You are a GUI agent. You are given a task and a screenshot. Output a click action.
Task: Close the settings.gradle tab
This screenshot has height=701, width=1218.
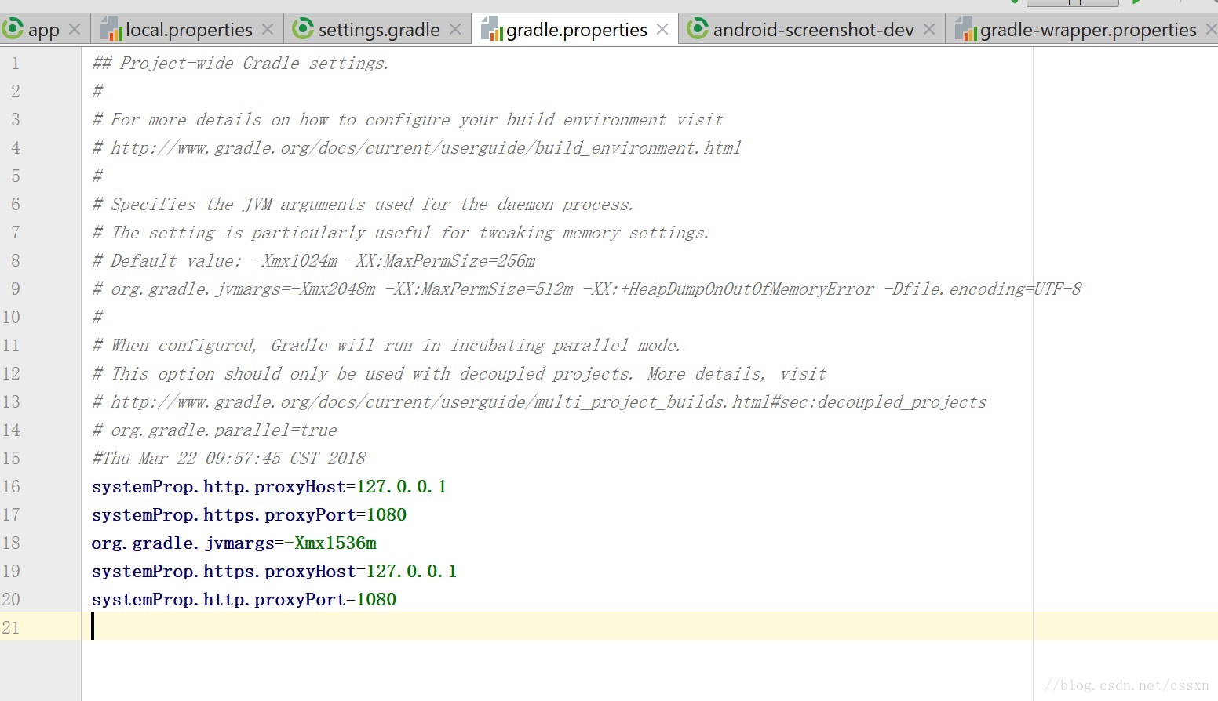455,30
